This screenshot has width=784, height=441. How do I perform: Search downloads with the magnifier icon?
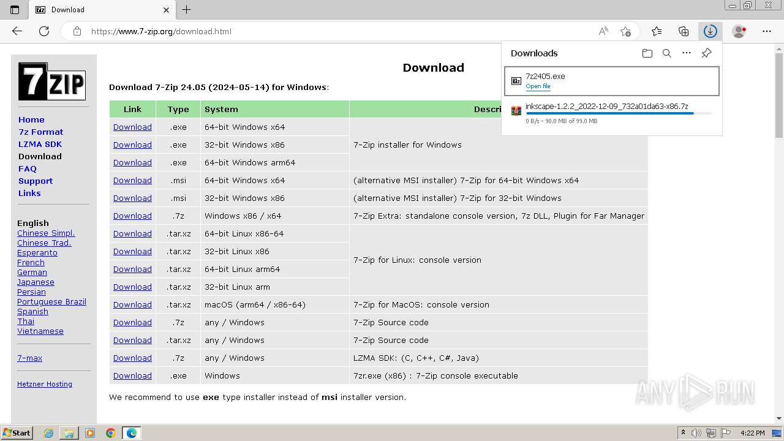tap(667, 53)
